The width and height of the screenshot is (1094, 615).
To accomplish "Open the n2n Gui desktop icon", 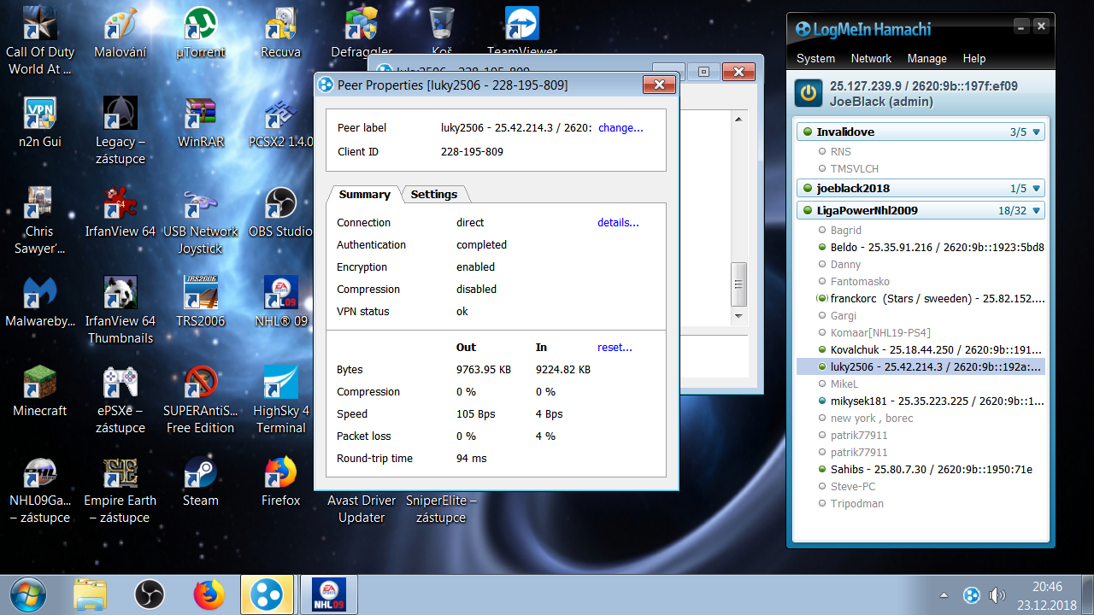I will pos(39,121).
